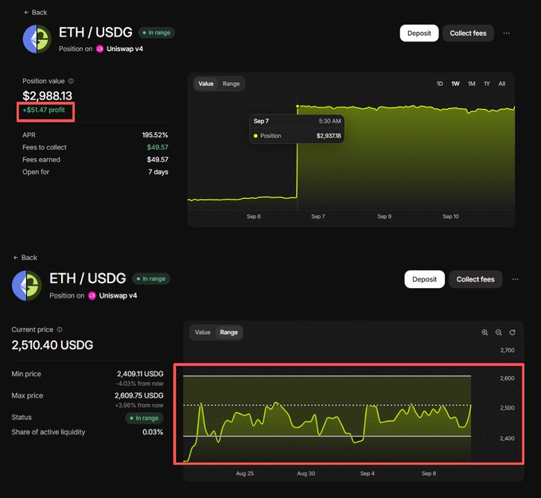Click the In range badge beside top ETH / USDG title
The image size is (541, 498).
tap(157, 33)
